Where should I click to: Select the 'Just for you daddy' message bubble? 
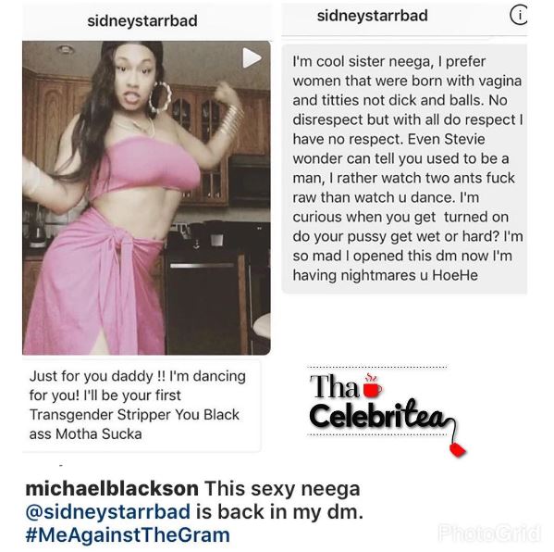tap(142, 406)
